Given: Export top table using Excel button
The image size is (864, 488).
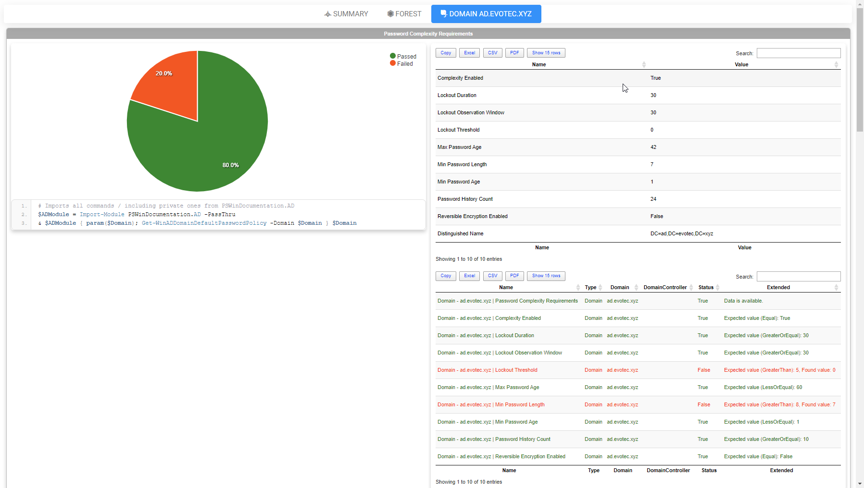Looking at the screenshot, I should (469, 53).
